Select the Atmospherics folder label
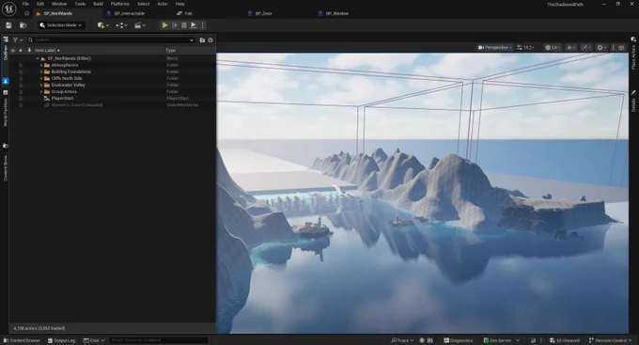The height and width of the screenshot is (345, 639). pos(65,65)
